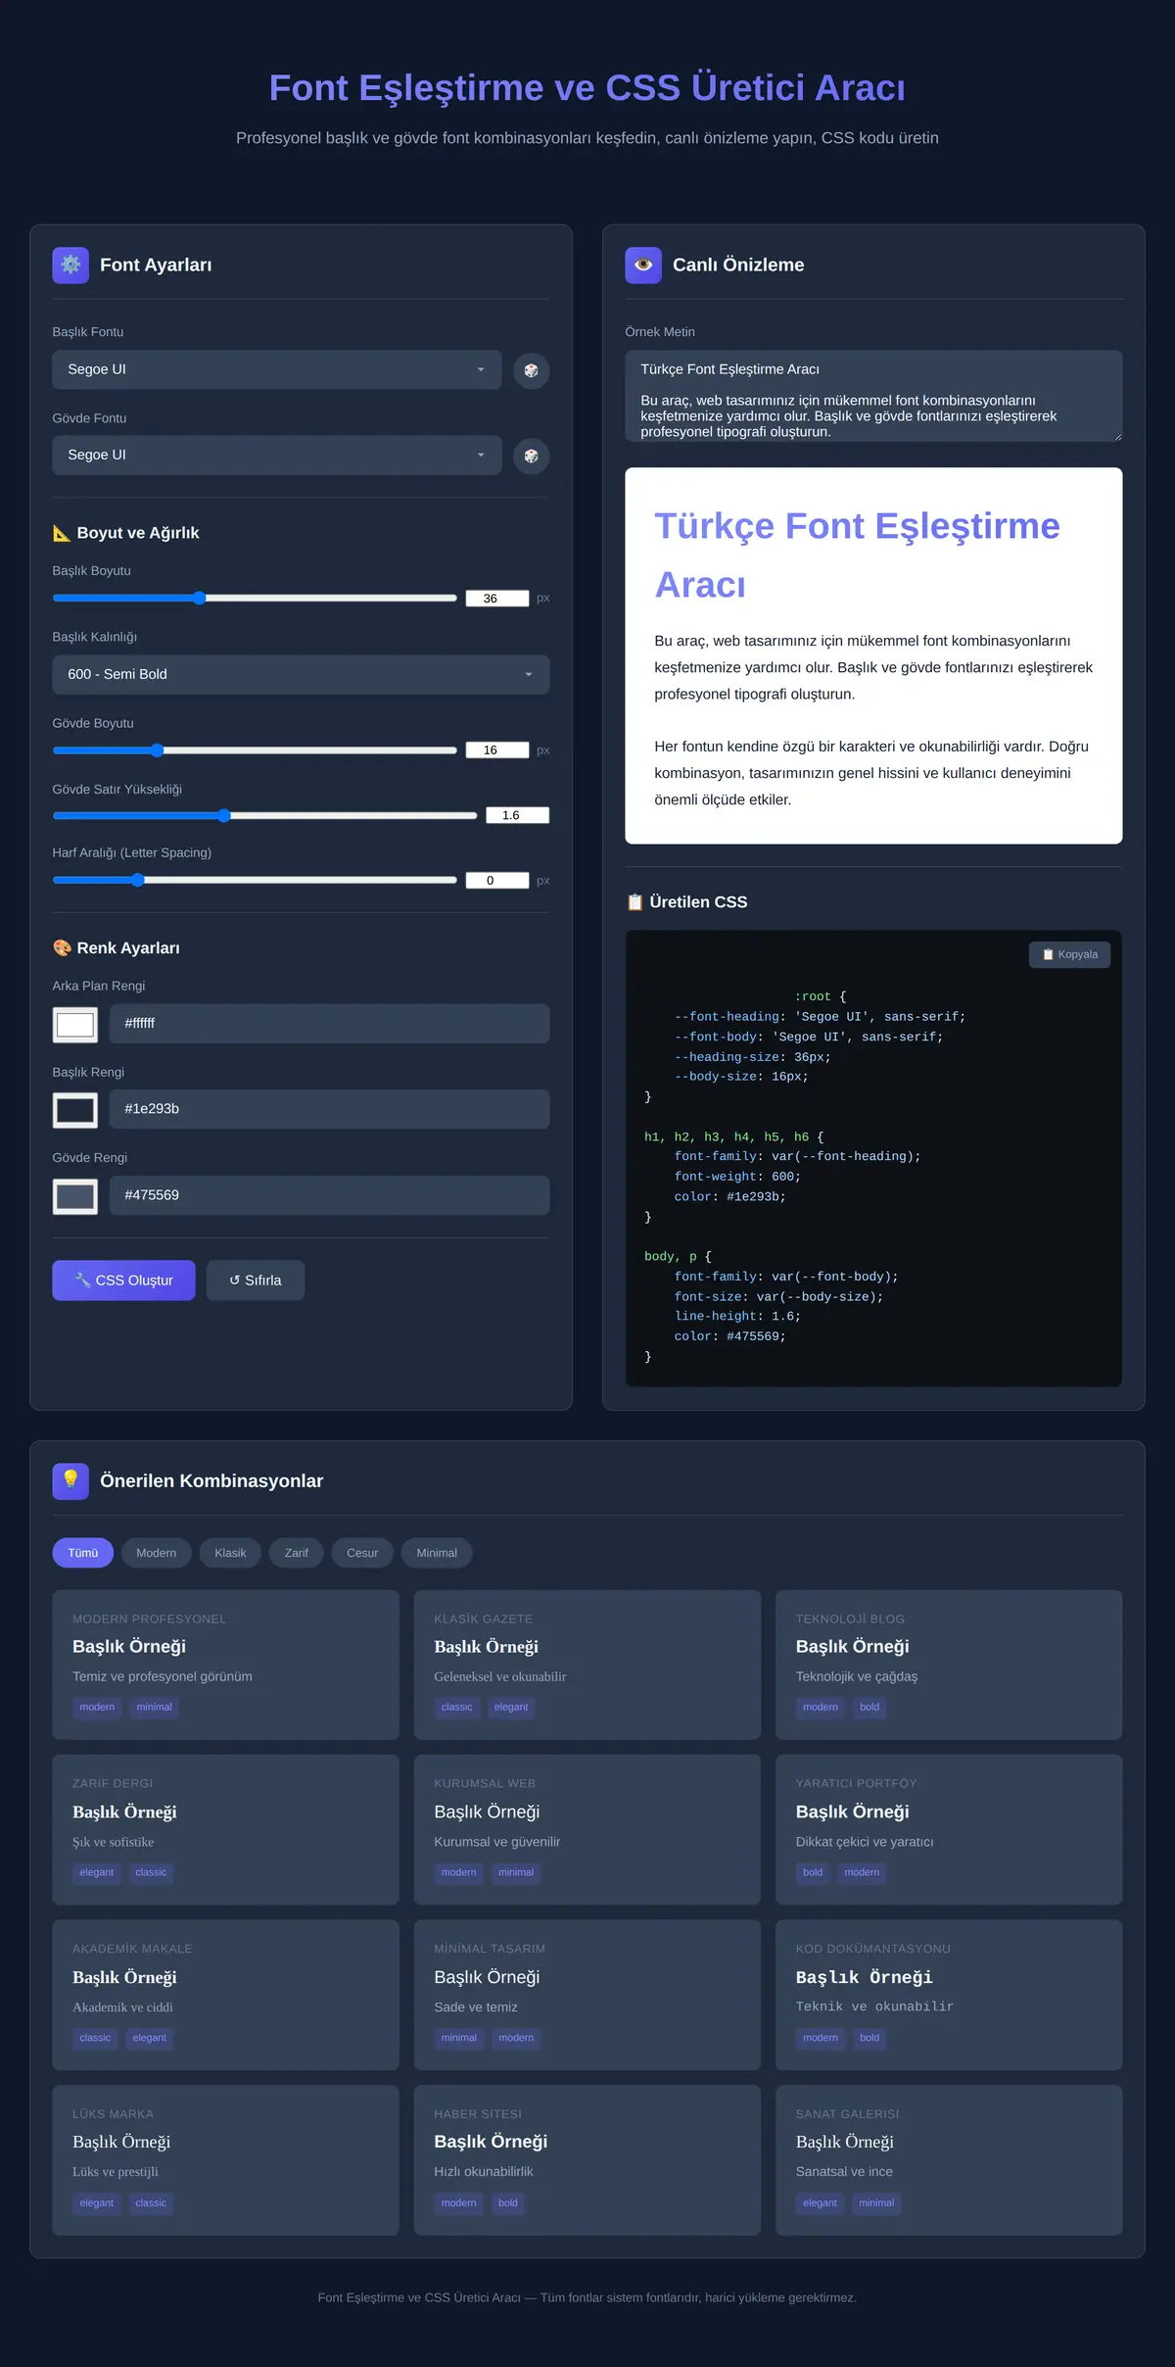Click the letter spacing value field 0
This screenshot has width=1175, height=2367.
pos(497,880)
